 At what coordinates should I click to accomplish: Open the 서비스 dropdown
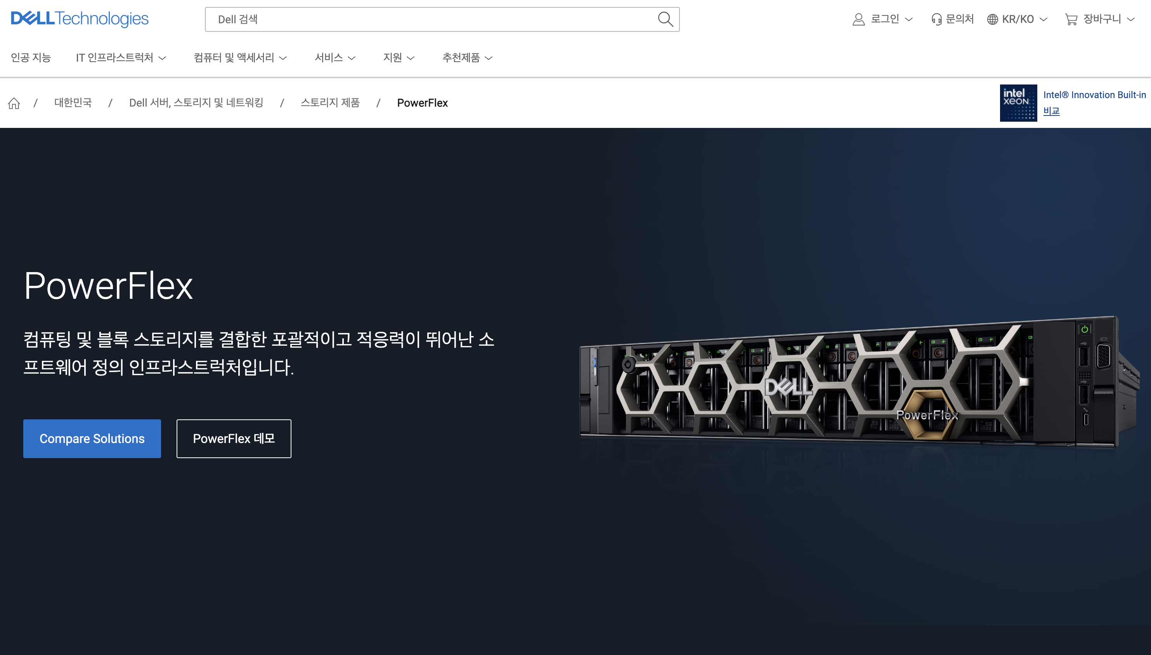[x=335, y=58]
